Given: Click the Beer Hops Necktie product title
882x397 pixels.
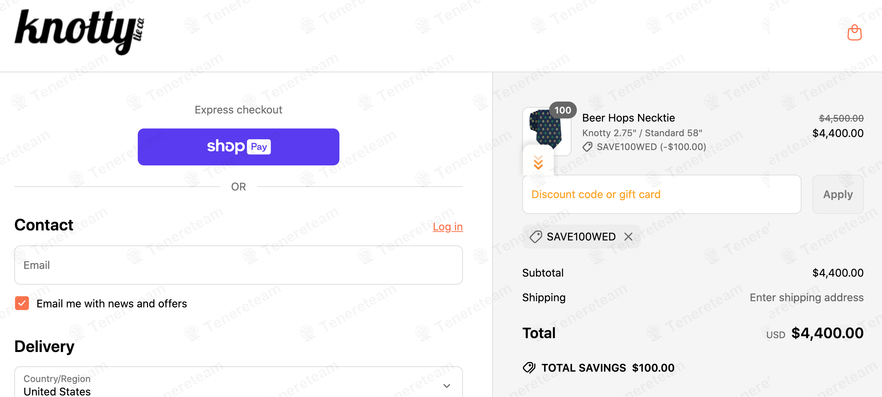Looking at the screenshot, I should (x=628, y=118).
